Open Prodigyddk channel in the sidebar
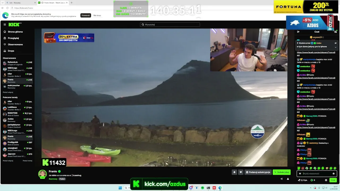The height and width of the screenshot is (191, 340). click(x=18, y=143)
